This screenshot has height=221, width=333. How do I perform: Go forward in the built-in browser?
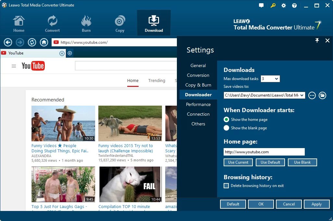coord(20,42)
